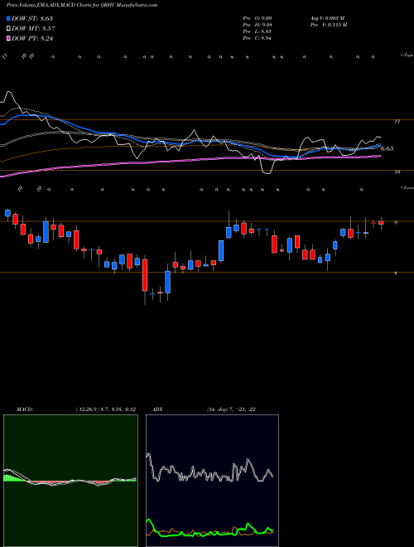This screenshot has height=547, width=414.
Task: Click the 'Pre O: 9.00' value
Action: (258, 18)
